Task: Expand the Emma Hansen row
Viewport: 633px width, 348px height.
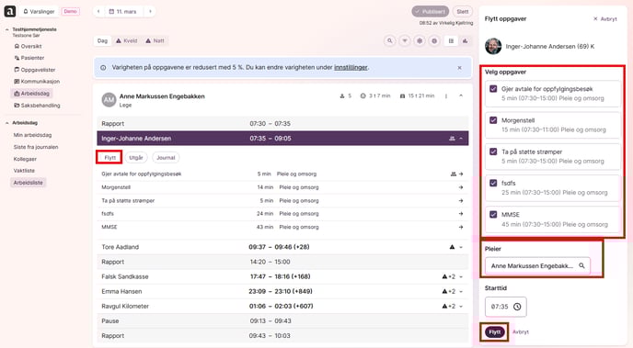Action: (461, 291)
